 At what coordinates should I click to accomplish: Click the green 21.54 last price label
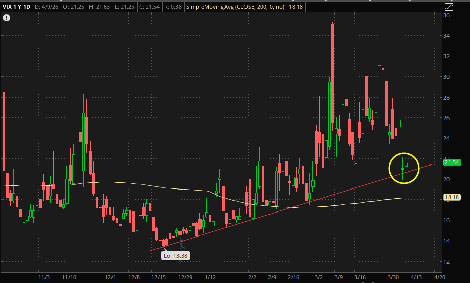[x=452, y=162]
